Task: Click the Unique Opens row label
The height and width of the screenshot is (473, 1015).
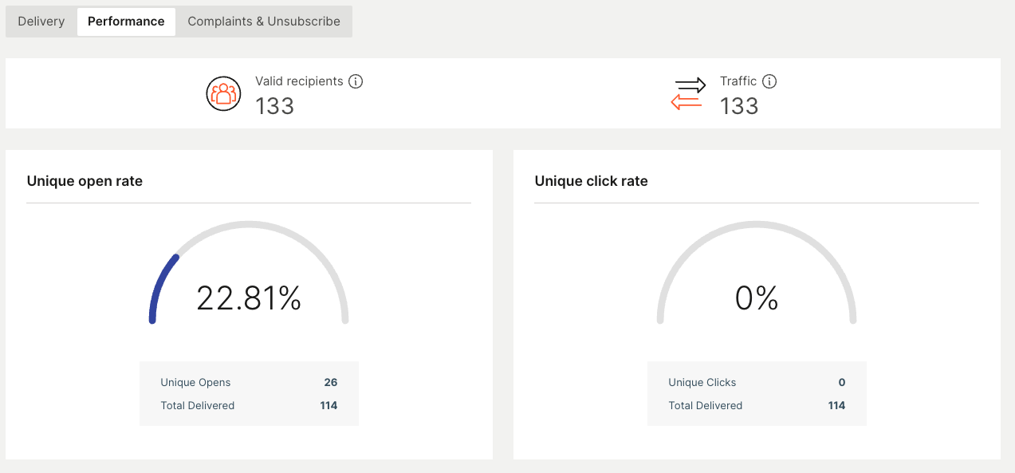Action: click(x=195, y=383)
